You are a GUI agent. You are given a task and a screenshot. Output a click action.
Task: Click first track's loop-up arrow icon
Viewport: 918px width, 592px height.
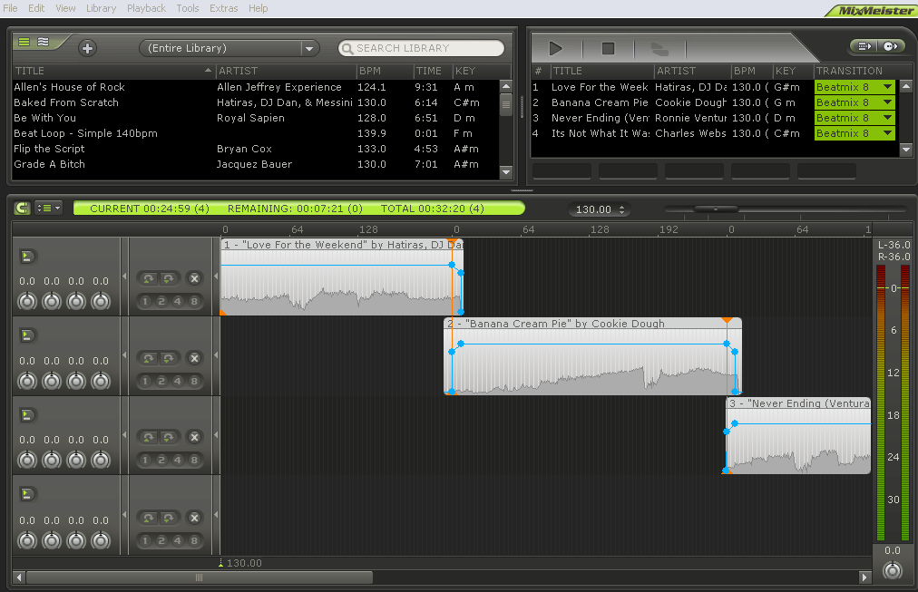coord(149,279)
